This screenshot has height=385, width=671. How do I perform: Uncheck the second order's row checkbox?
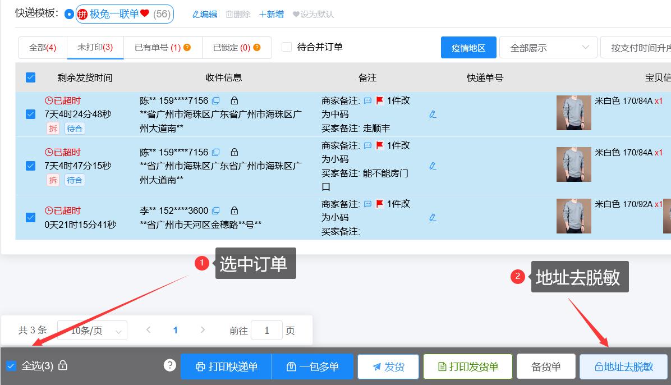(x=30, y=166)
